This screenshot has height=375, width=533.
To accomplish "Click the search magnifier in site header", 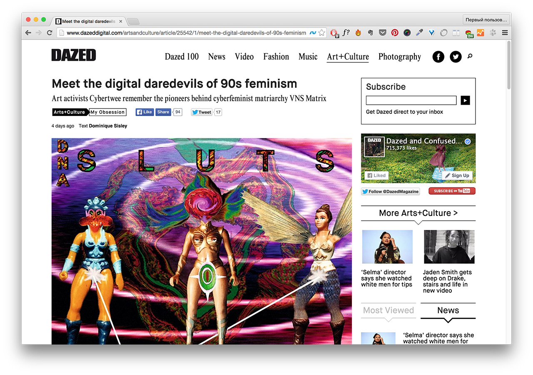I will point(470,56).
